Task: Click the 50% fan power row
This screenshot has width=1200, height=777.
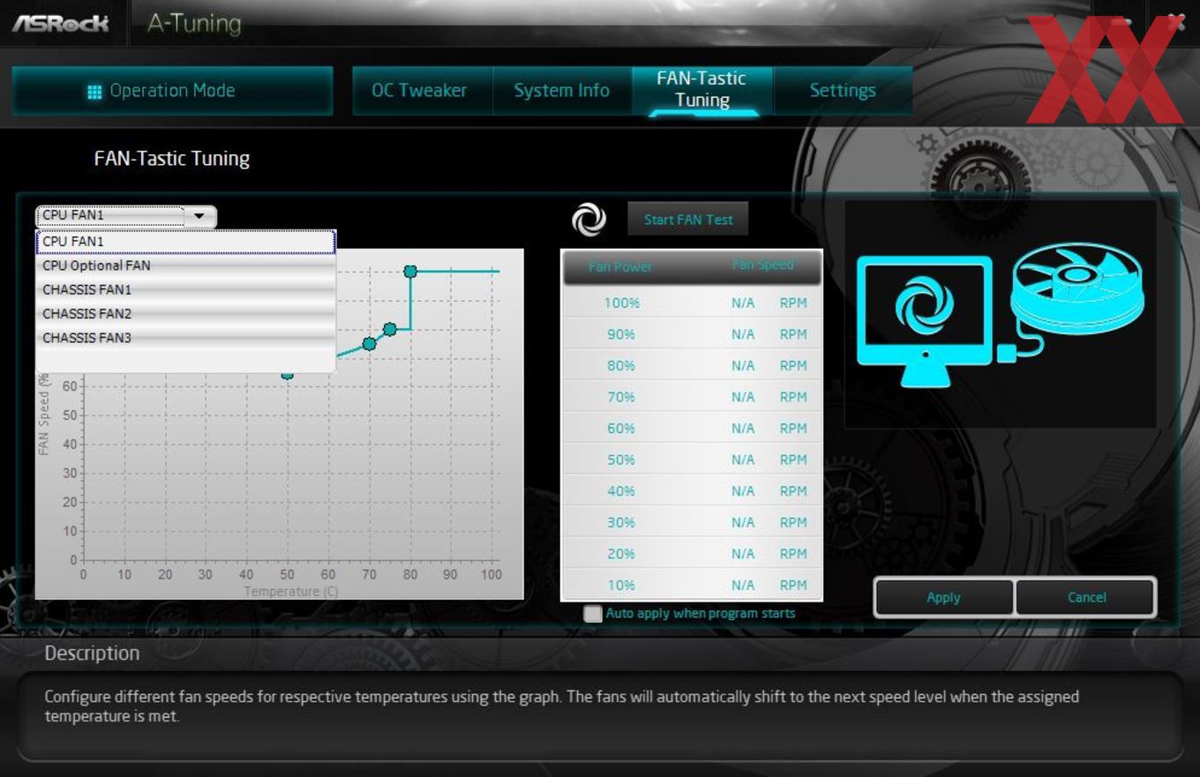Action: (692, 459)
